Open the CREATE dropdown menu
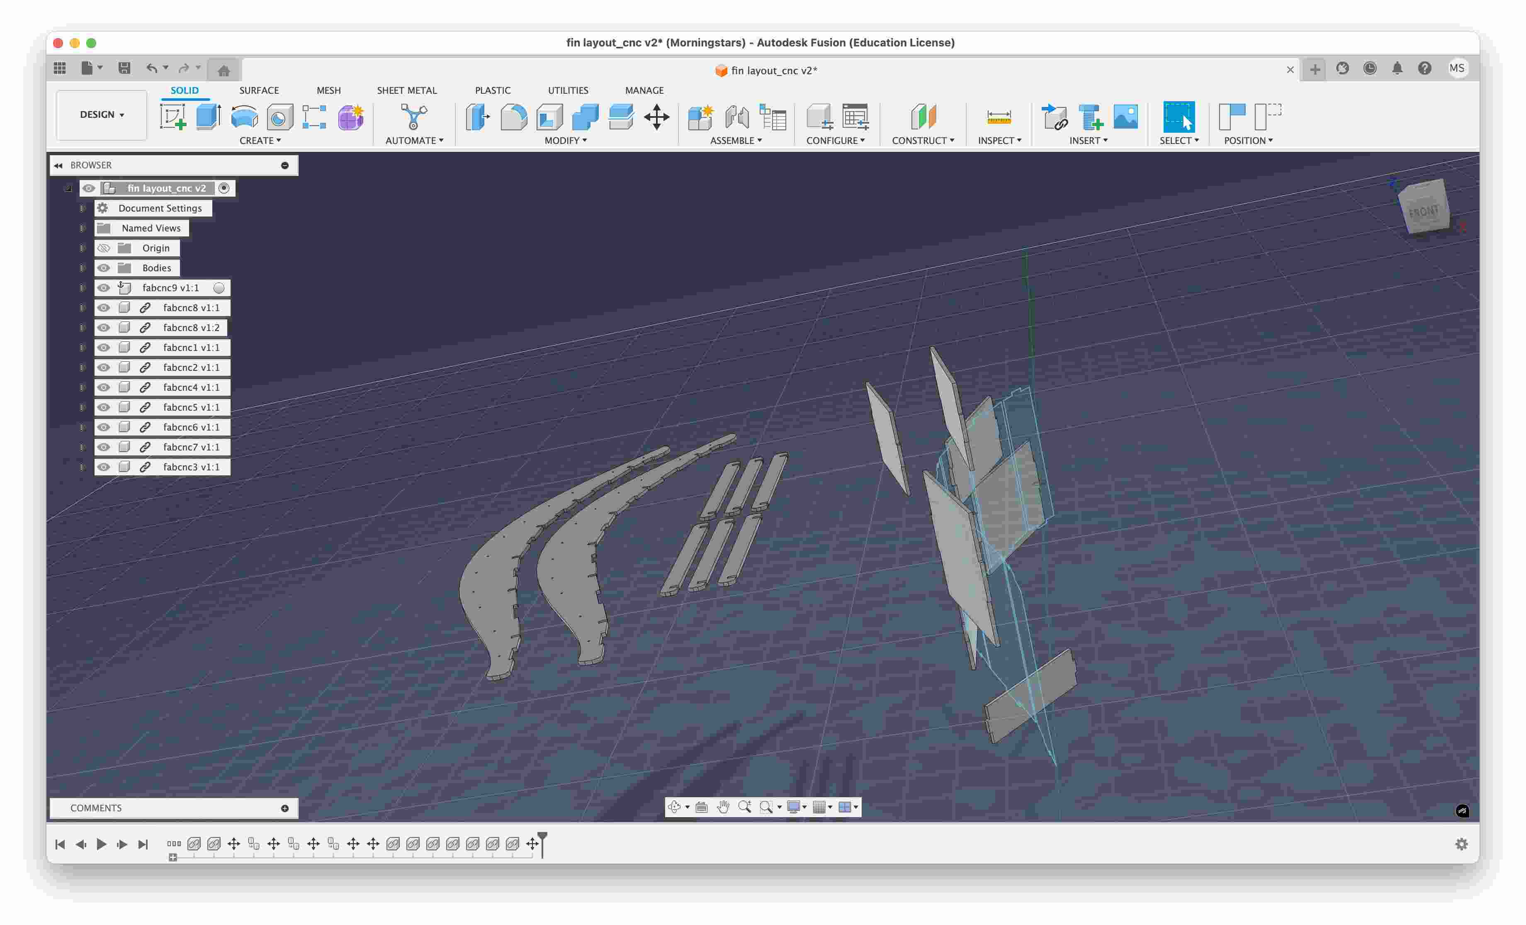The height and width of the screenshot is (925, 1526). click(260, 141)
